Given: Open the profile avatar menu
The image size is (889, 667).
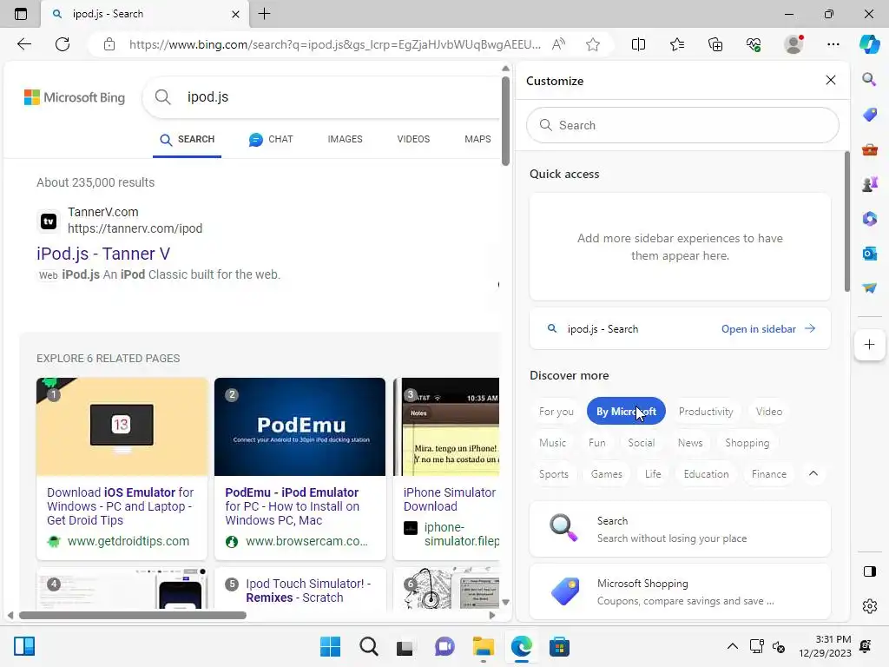Looking at the screenshot, I should pyautogui.click(x=794, y=44).
